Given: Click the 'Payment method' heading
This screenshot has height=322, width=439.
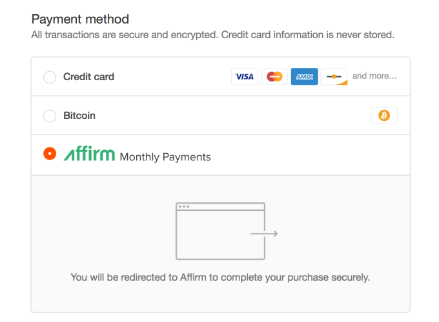Looking at the screenshot, I should [80, 19].
